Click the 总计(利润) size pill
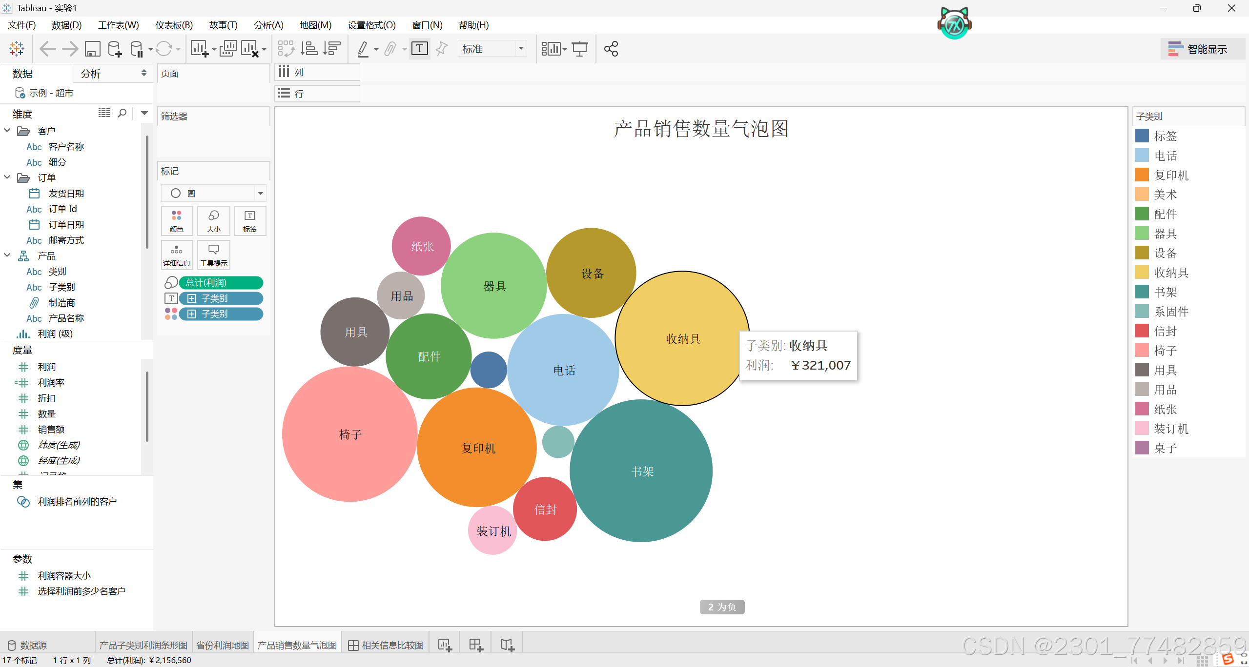1249x667 pixels. coord(221,283)
